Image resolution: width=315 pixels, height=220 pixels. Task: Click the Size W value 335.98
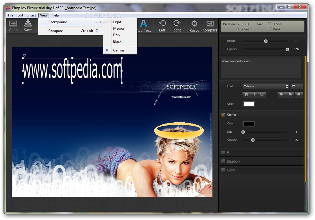click(277, 24)
